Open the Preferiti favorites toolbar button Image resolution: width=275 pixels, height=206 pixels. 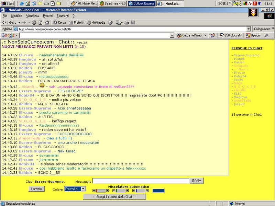pyautogui.click(x=76, y=23)
